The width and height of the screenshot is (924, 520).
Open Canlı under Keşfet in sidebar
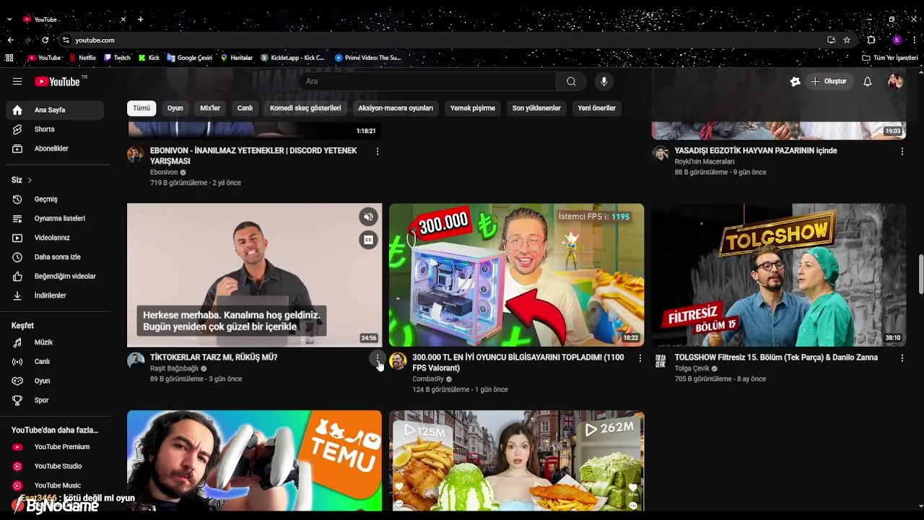[x=55, y=362]
